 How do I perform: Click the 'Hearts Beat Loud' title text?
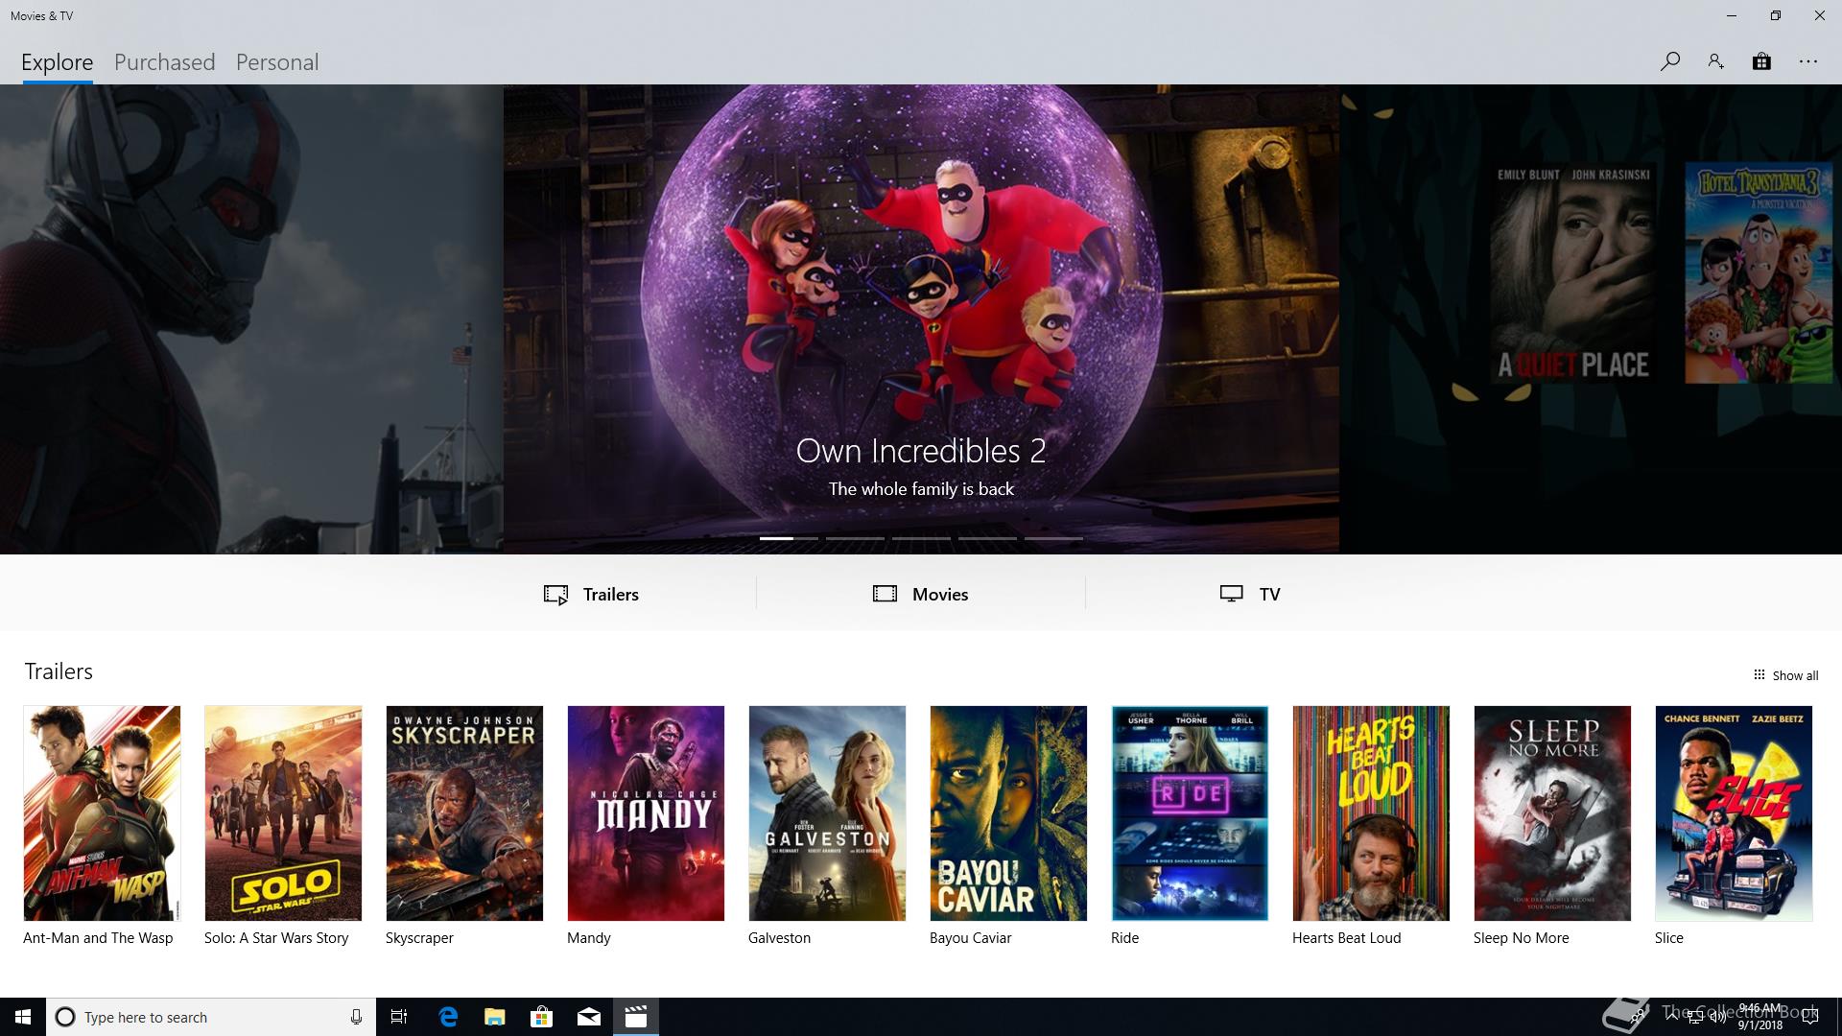coord(1346,938)
